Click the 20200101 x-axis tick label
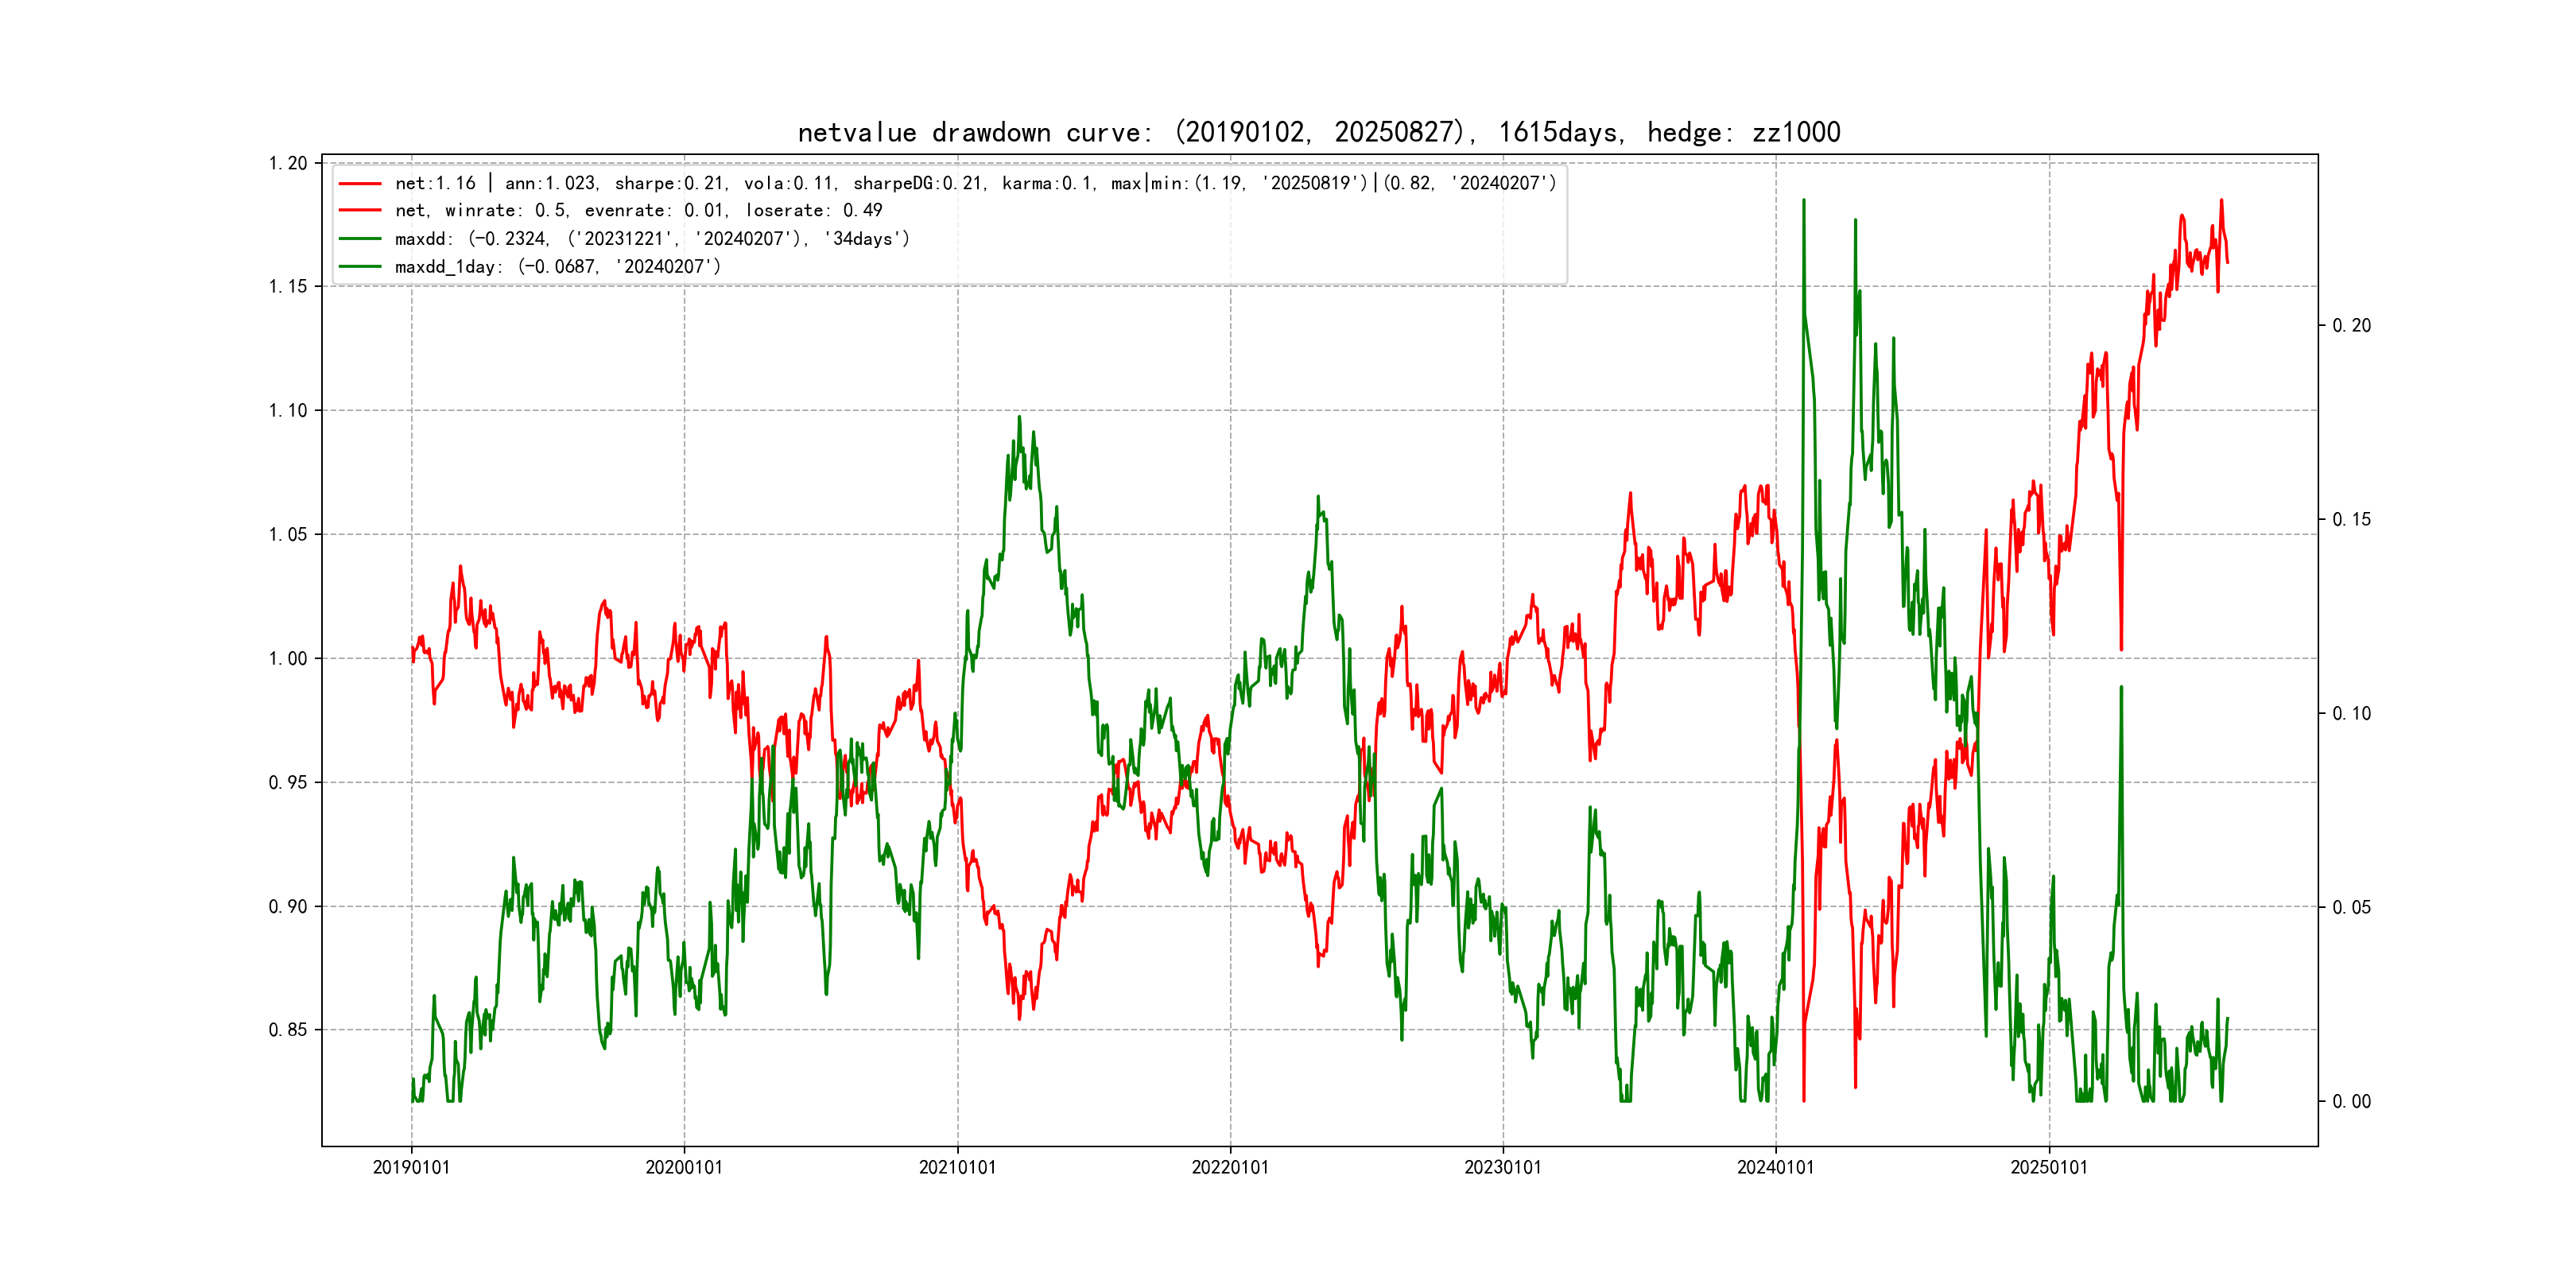The width and height of the screenshot is (2576, 1288). point(684,1168)
